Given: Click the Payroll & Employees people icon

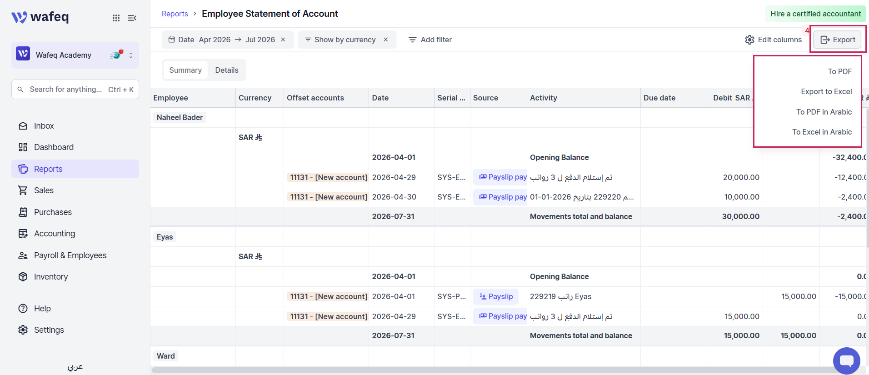Looking at the screenshot, I should [x=23, y=255].
